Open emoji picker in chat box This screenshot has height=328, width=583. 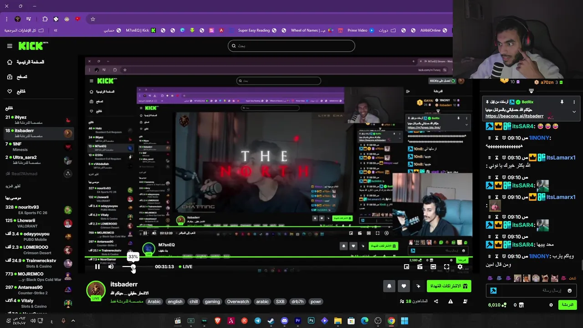coord(569,291)
